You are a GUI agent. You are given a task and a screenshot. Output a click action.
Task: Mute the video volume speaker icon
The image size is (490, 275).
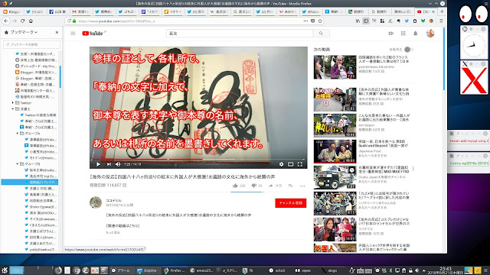click(x=118, y=164)
